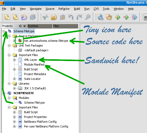Click the Build Main Project icon
The image size is (147, 133).
tap(100, 17)
